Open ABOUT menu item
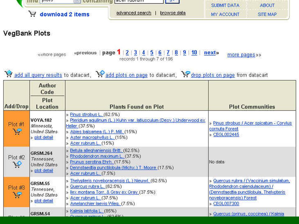Viewport: 299px width, 224px height. [x=267, y=5]
